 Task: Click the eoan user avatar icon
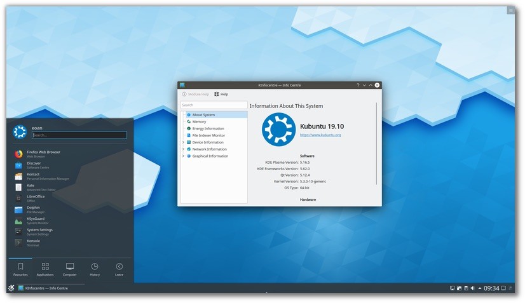click(x=20, y=131)
